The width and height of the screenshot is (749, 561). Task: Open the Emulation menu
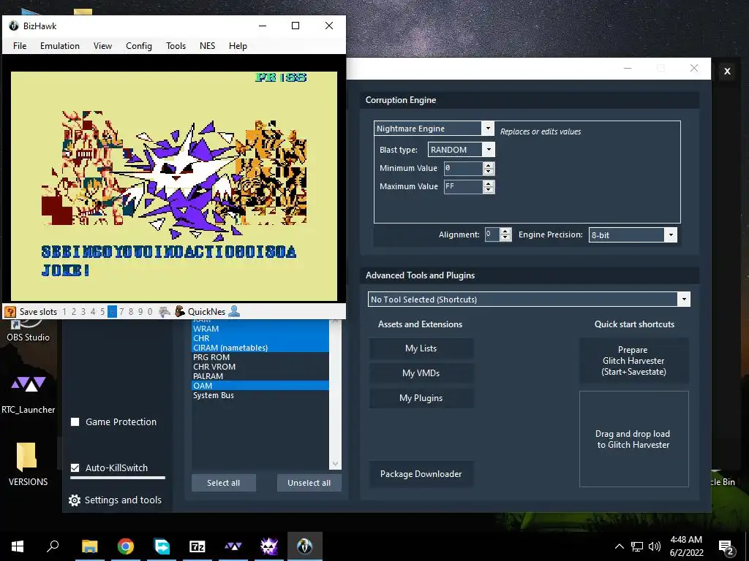click(60, 46)
